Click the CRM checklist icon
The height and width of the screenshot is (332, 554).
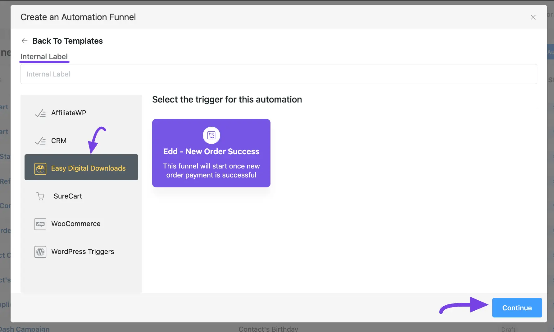(40, 141)
